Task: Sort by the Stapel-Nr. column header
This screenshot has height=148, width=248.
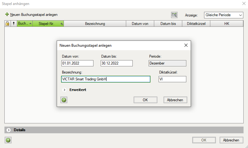Action: pyautogui.click(x=48, y=24)
